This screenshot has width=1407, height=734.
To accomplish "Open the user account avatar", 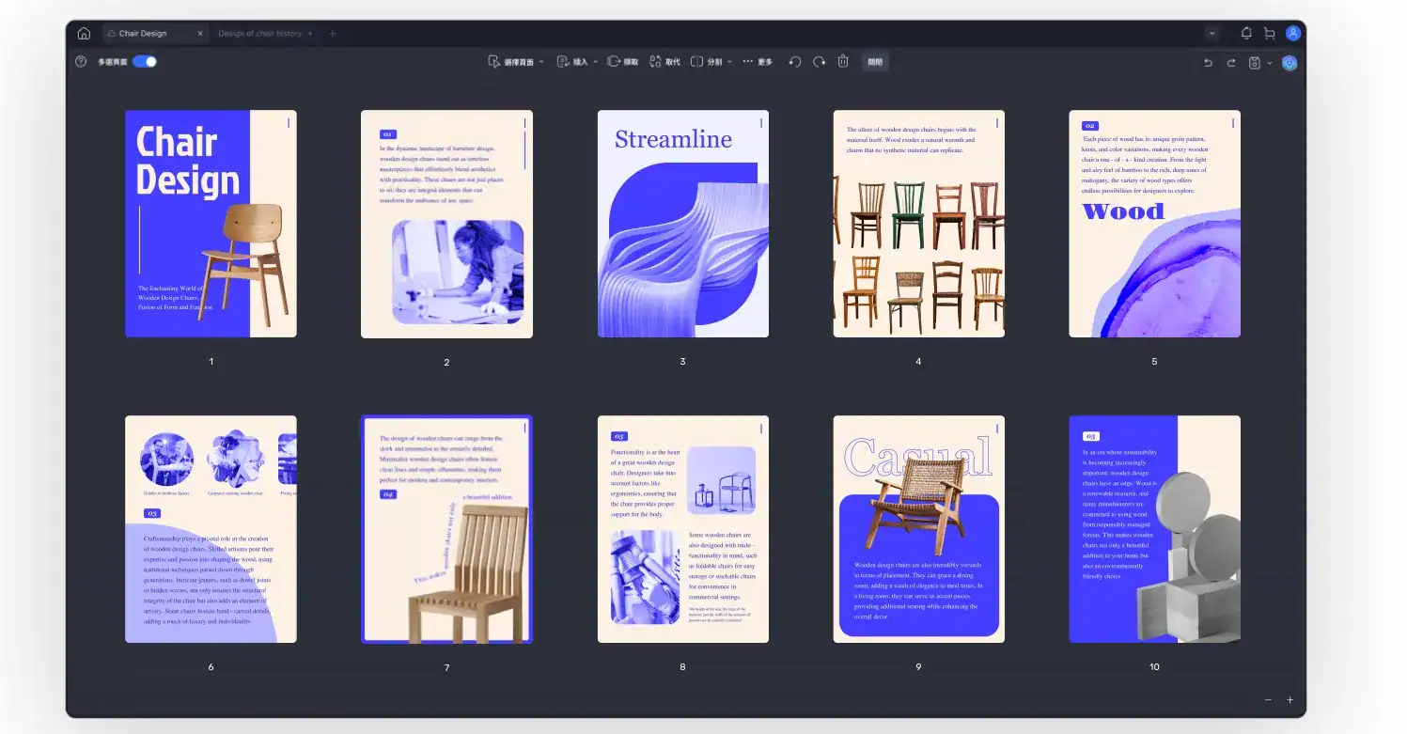I will point(1293,34).
